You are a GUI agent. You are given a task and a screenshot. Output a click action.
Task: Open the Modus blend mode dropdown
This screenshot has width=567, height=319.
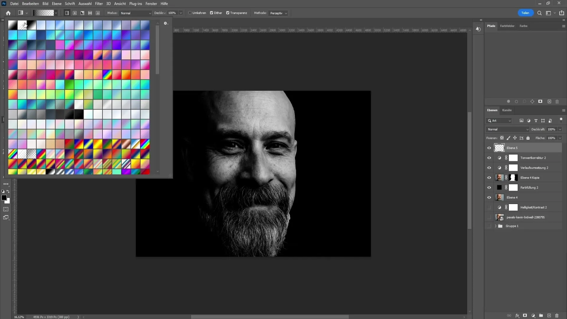click(x=136, y=13)
